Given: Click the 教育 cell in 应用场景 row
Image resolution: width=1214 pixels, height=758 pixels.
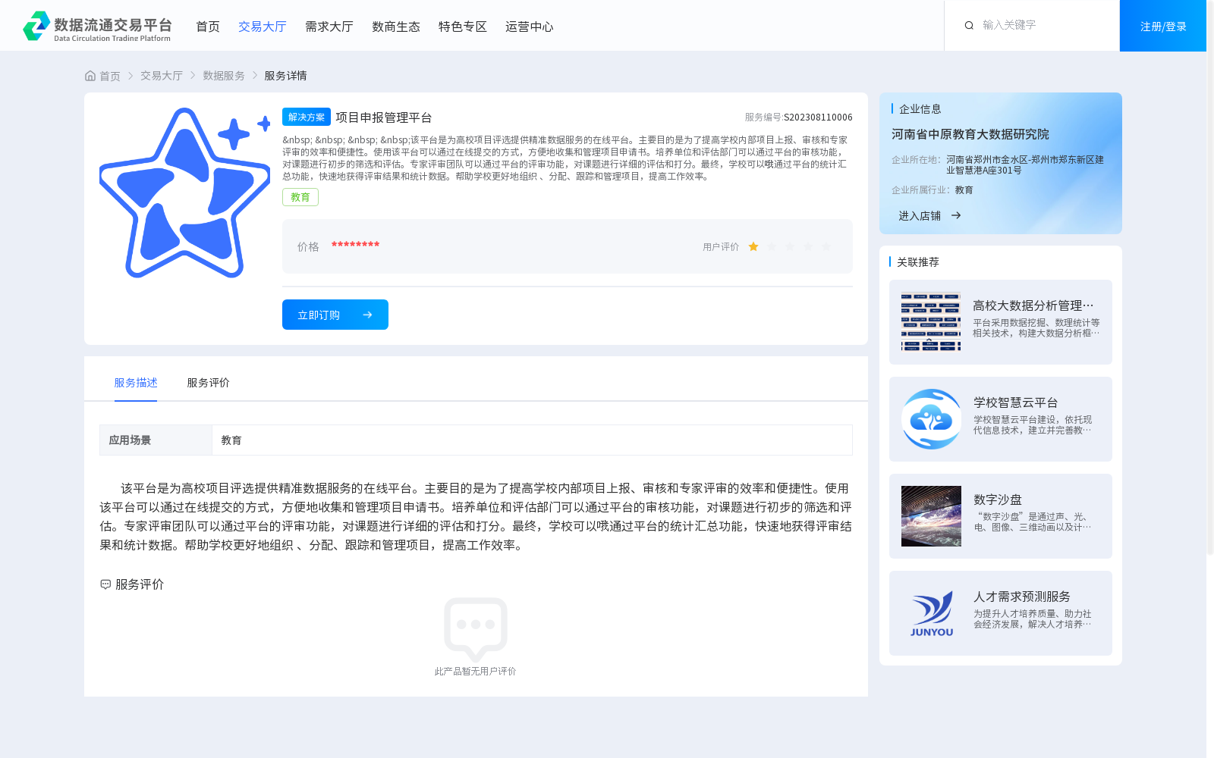Looking at the screenshot, I should 532,440.
